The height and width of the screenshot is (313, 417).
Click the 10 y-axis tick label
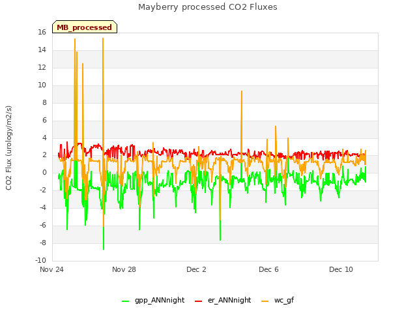[42, 85]
